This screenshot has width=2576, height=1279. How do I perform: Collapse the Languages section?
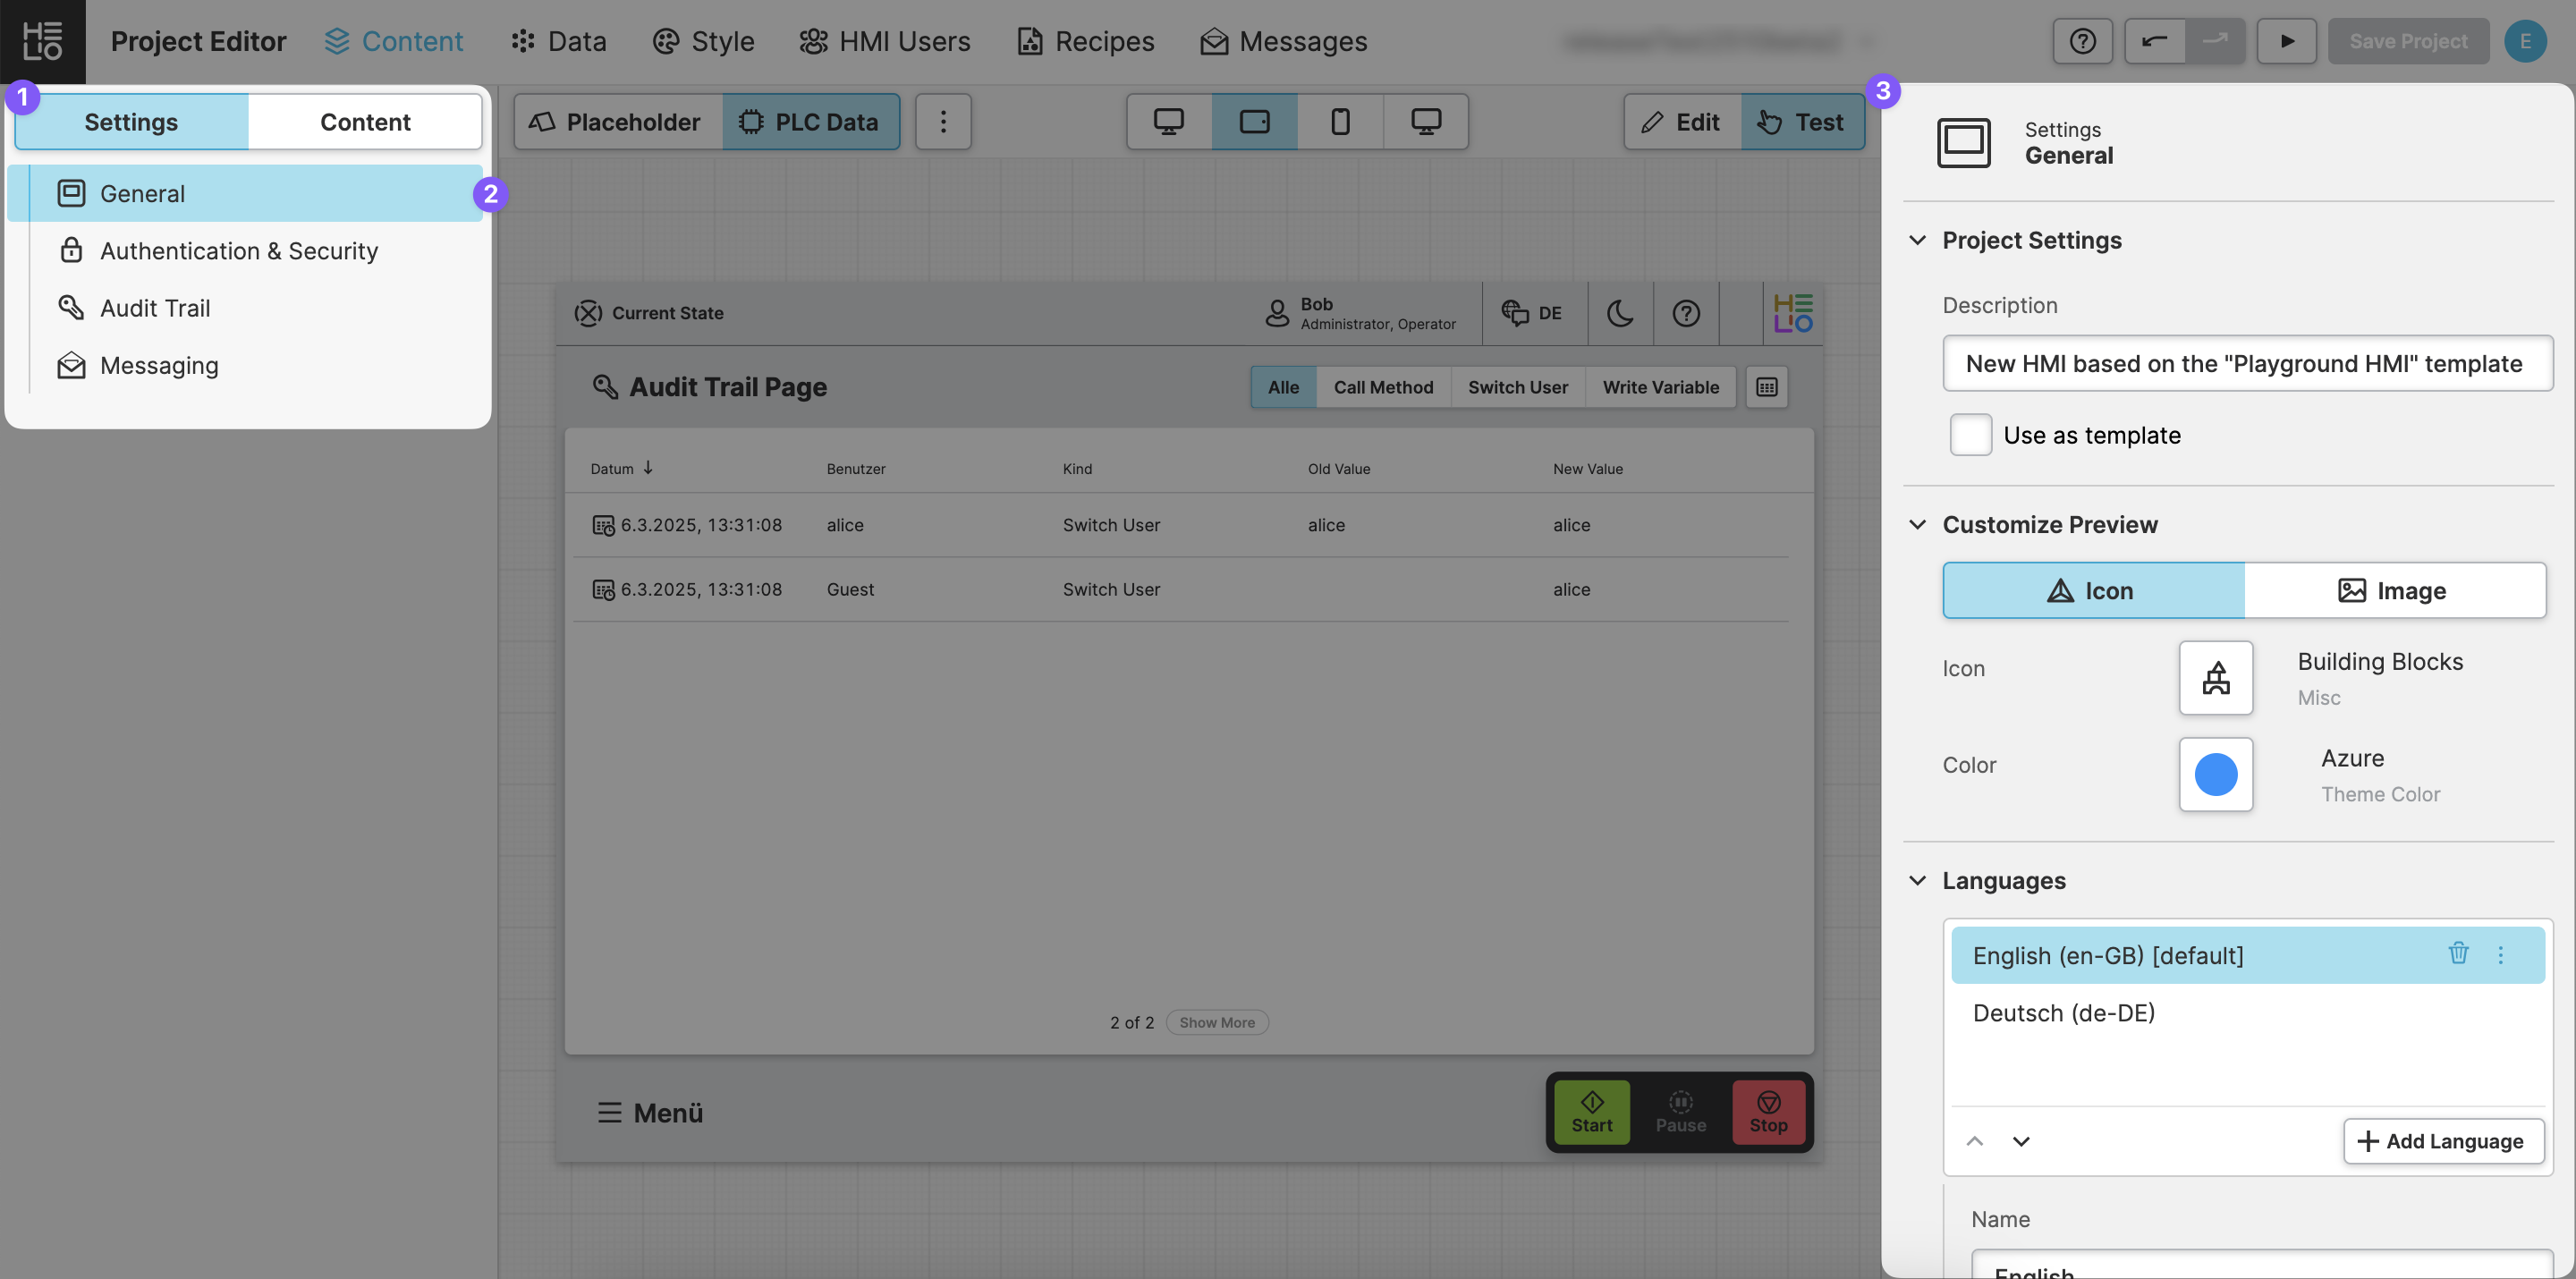1917,881
